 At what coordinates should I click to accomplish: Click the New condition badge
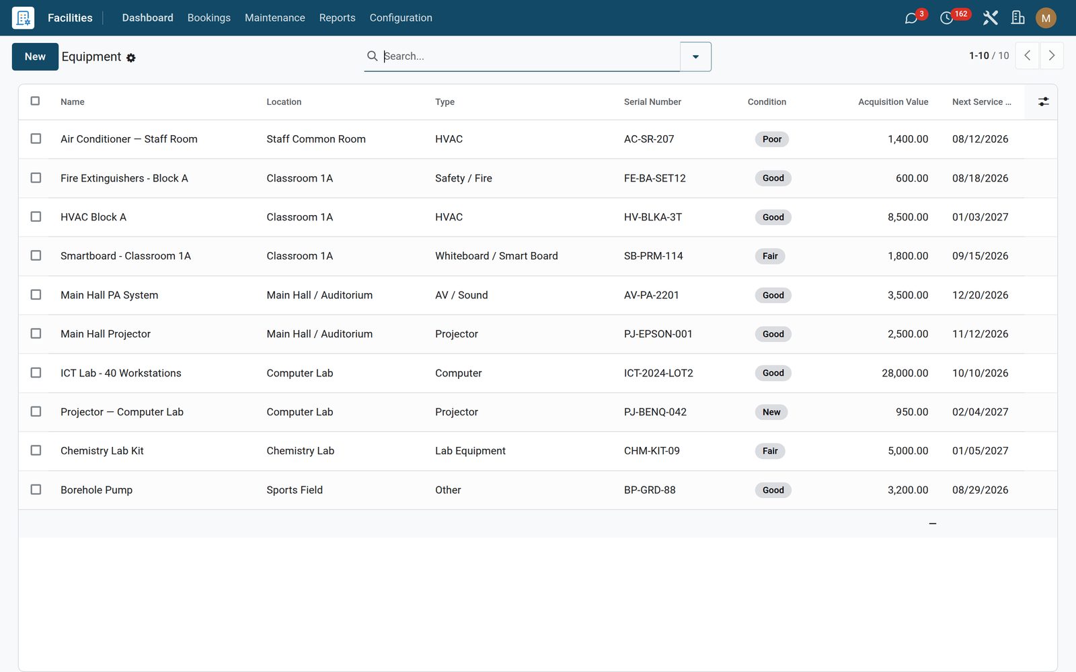click(771, 412)
